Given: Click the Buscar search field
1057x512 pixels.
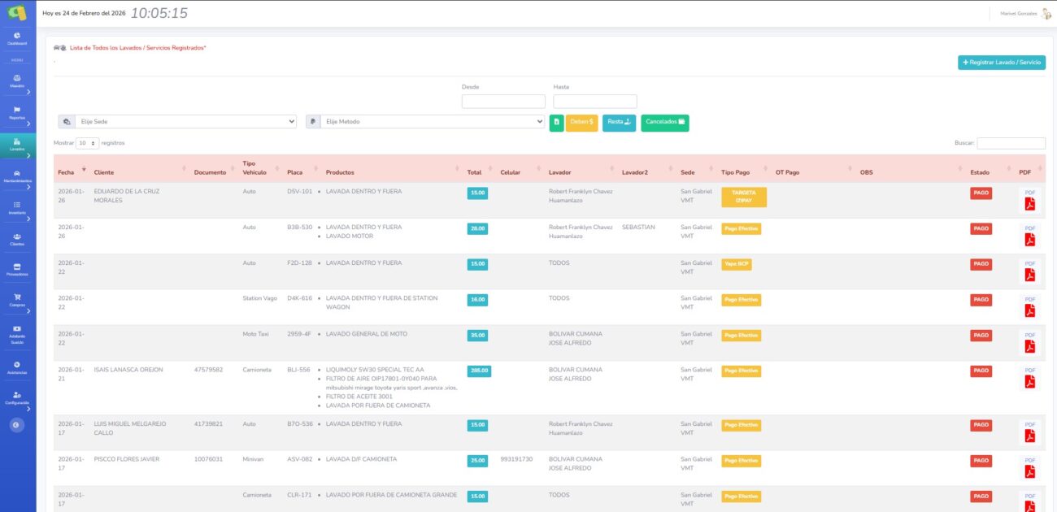Looking at the screenshot, I should click(1011, 143).
